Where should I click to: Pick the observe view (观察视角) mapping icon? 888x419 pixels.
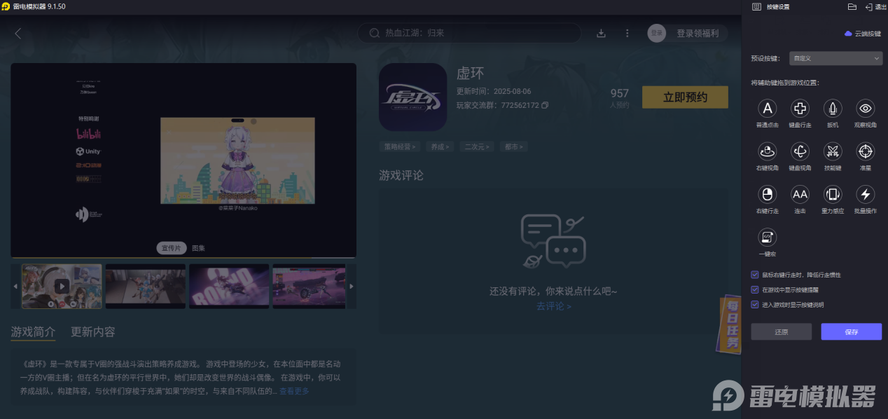[x=865, y=109]
